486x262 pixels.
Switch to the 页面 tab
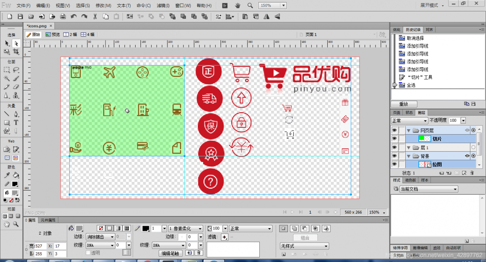click(x=396, y=113)
